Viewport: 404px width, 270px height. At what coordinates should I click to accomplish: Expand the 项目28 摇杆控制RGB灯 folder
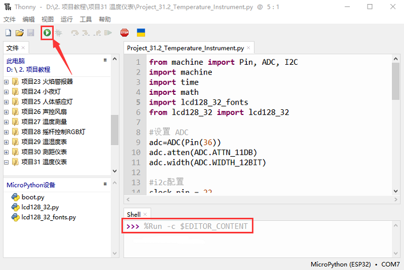(6, 132)
